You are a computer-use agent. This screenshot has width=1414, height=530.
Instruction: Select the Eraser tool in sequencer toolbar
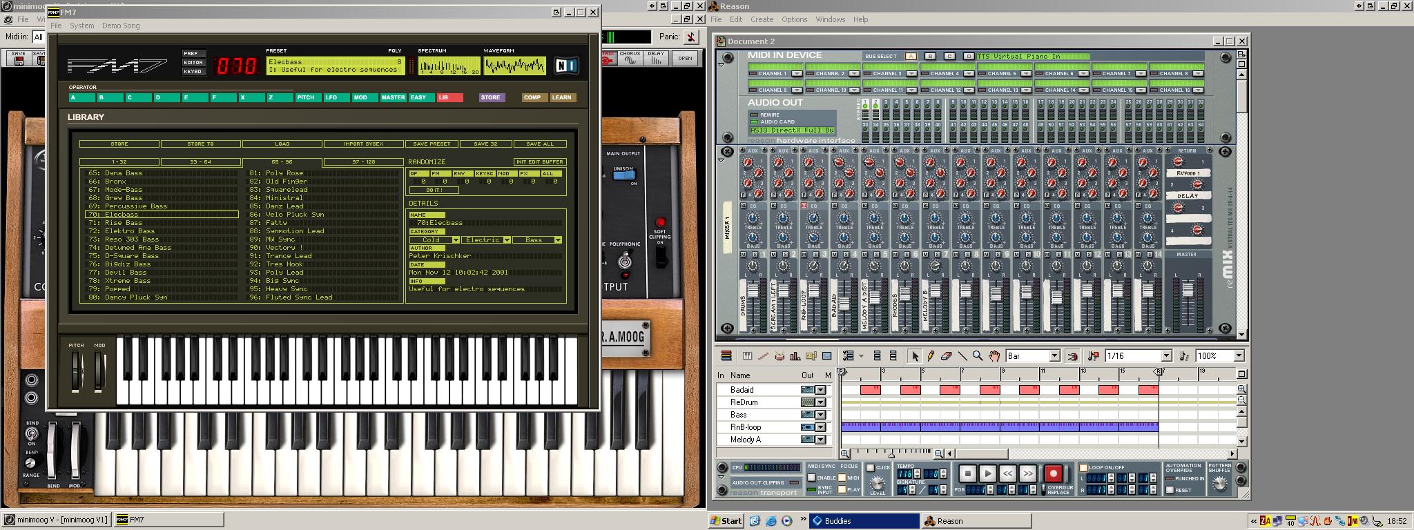point(946,356)
